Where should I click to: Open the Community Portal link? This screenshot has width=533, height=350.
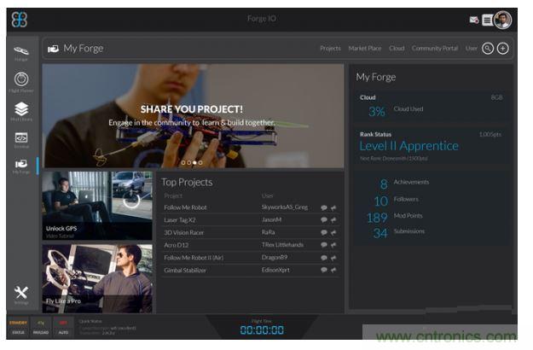[x=434, y=49]
